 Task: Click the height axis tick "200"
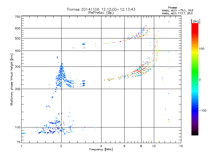[x=18, y=89]
